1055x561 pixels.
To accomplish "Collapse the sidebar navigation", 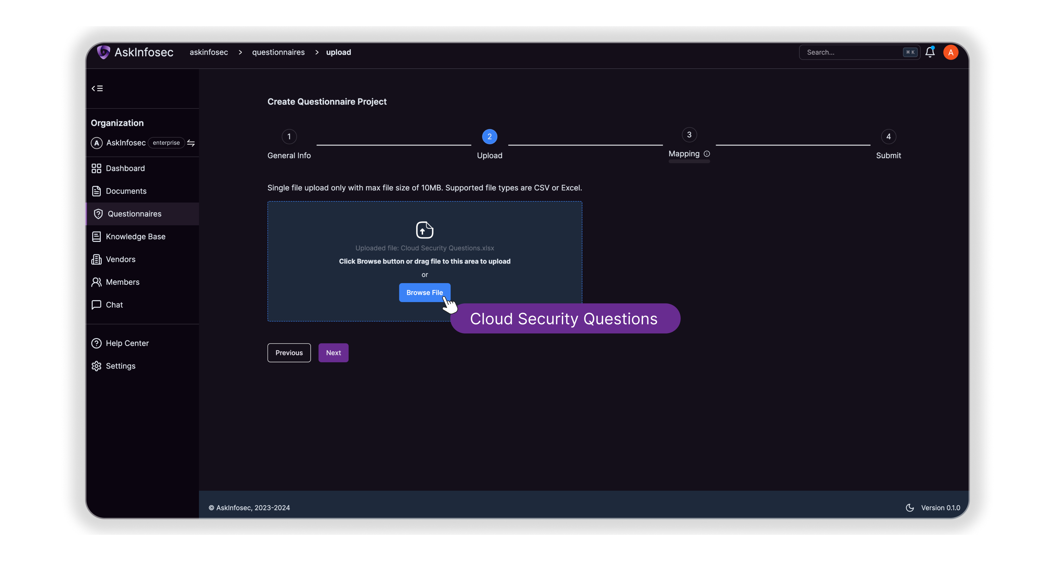I will pos(97,88).
